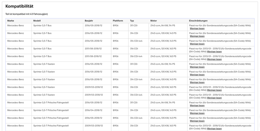The width and height of the screenshot is (260, 131).
Task: Click the Motor column header
Action: (154, 21)
